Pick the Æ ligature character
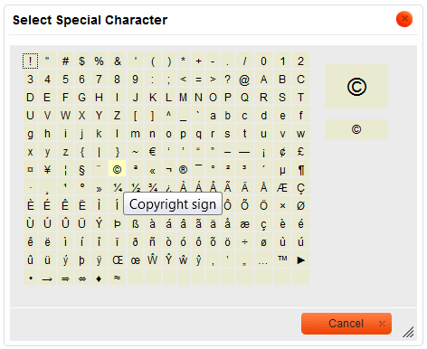This screenshot has height=349, width=427. 282,188
